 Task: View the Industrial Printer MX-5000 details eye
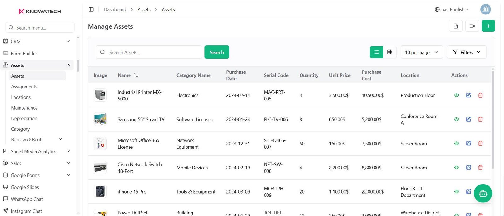456,95
